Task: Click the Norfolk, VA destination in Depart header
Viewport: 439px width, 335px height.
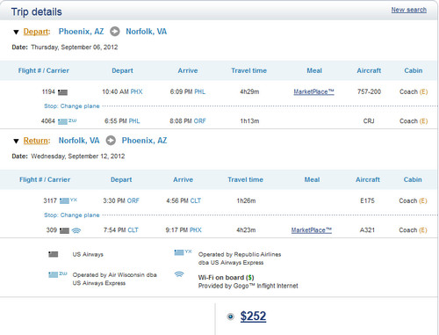Action: pos(147,32)
